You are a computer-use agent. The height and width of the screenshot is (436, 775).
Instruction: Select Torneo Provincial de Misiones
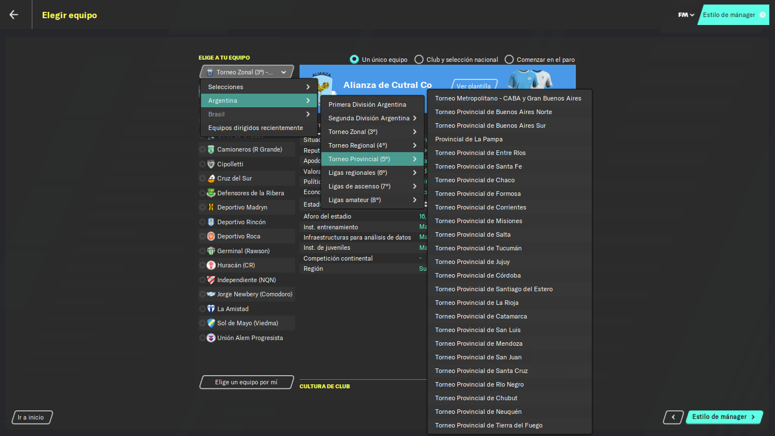tap(509, 221)
